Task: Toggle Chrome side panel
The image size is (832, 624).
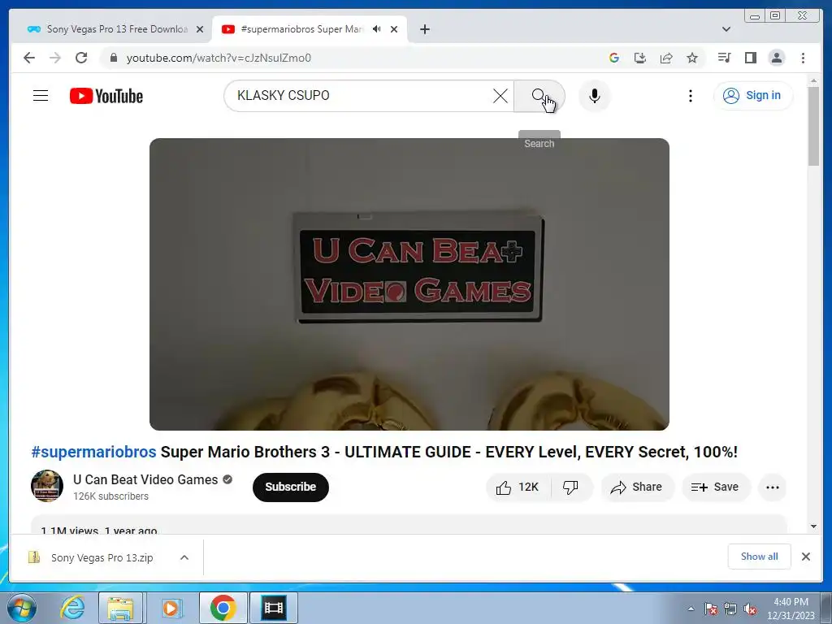Action: (x=750, y=58)
